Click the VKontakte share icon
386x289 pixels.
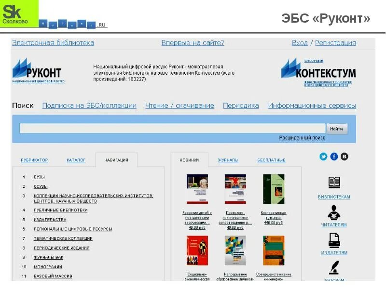pyautogui.click(x=345, y=157)
